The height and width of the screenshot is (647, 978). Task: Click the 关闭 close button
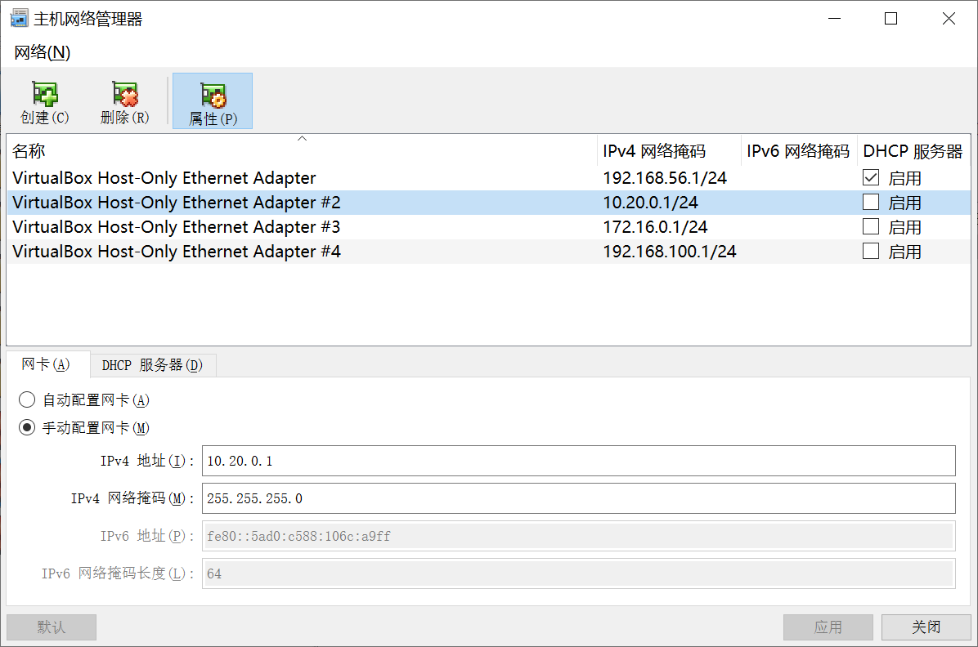[926, 627]
